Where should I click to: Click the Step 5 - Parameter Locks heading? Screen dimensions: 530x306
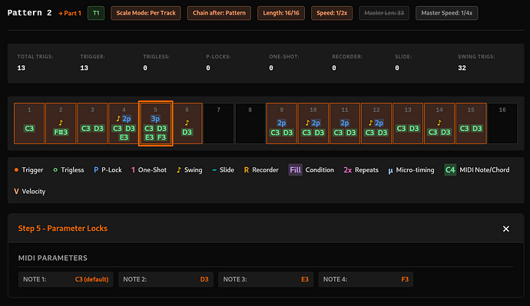[x=62, y=229]
